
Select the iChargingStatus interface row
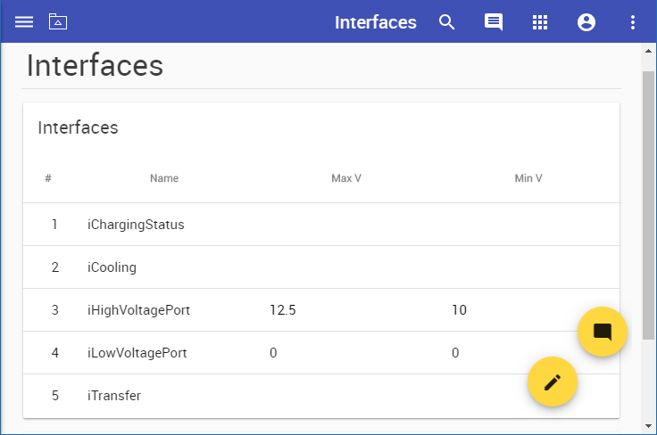(x=136, y=225)
